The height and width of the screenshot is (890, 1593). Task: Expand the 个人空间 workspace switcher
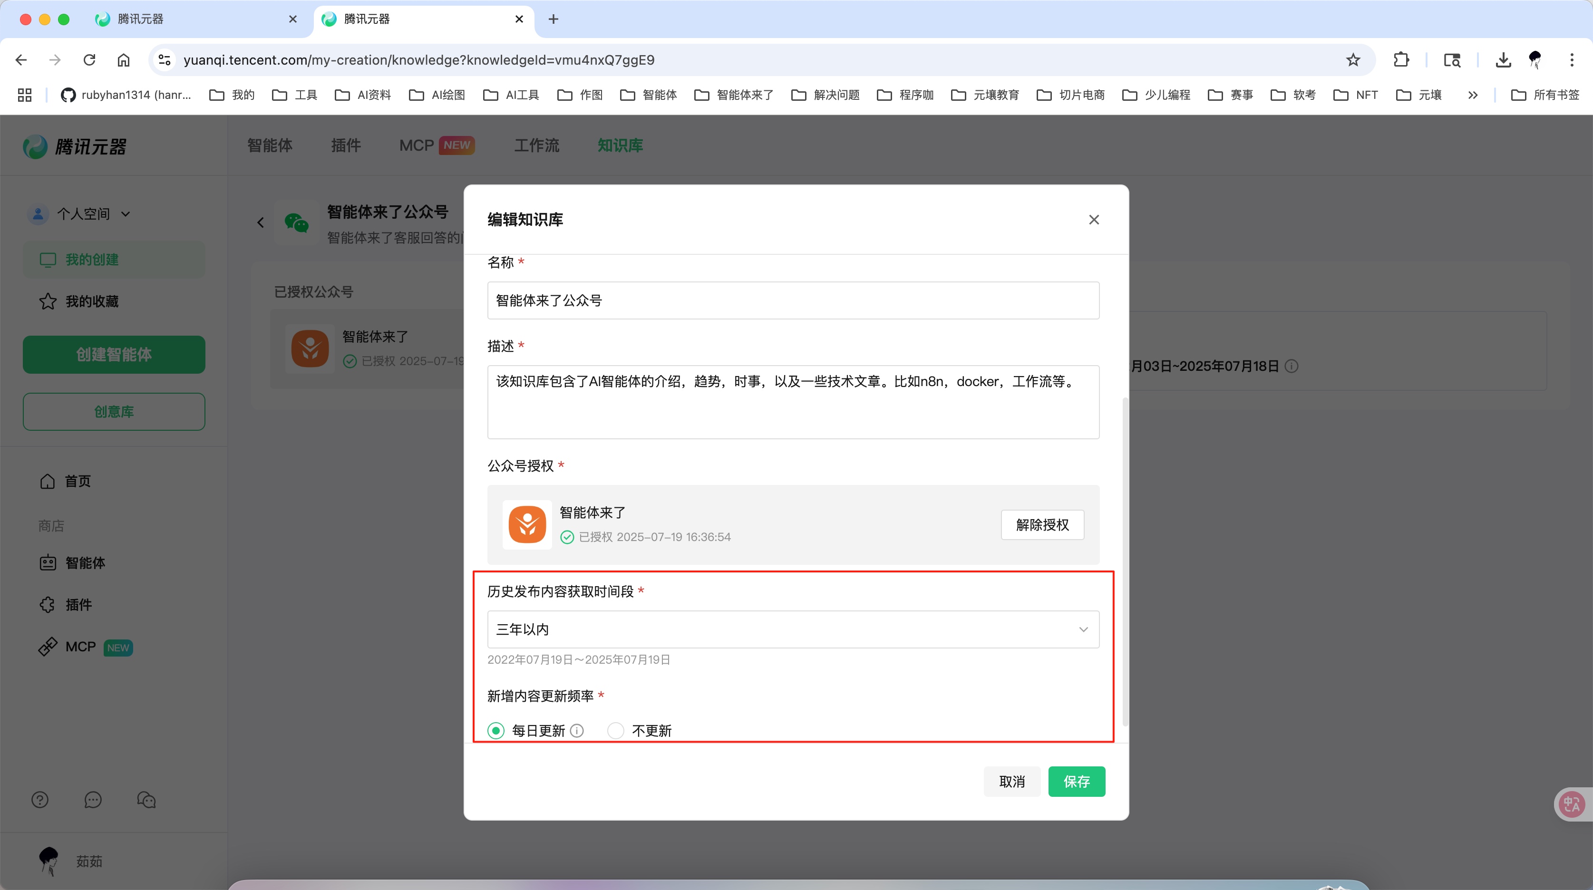click(x=127, y=213)
